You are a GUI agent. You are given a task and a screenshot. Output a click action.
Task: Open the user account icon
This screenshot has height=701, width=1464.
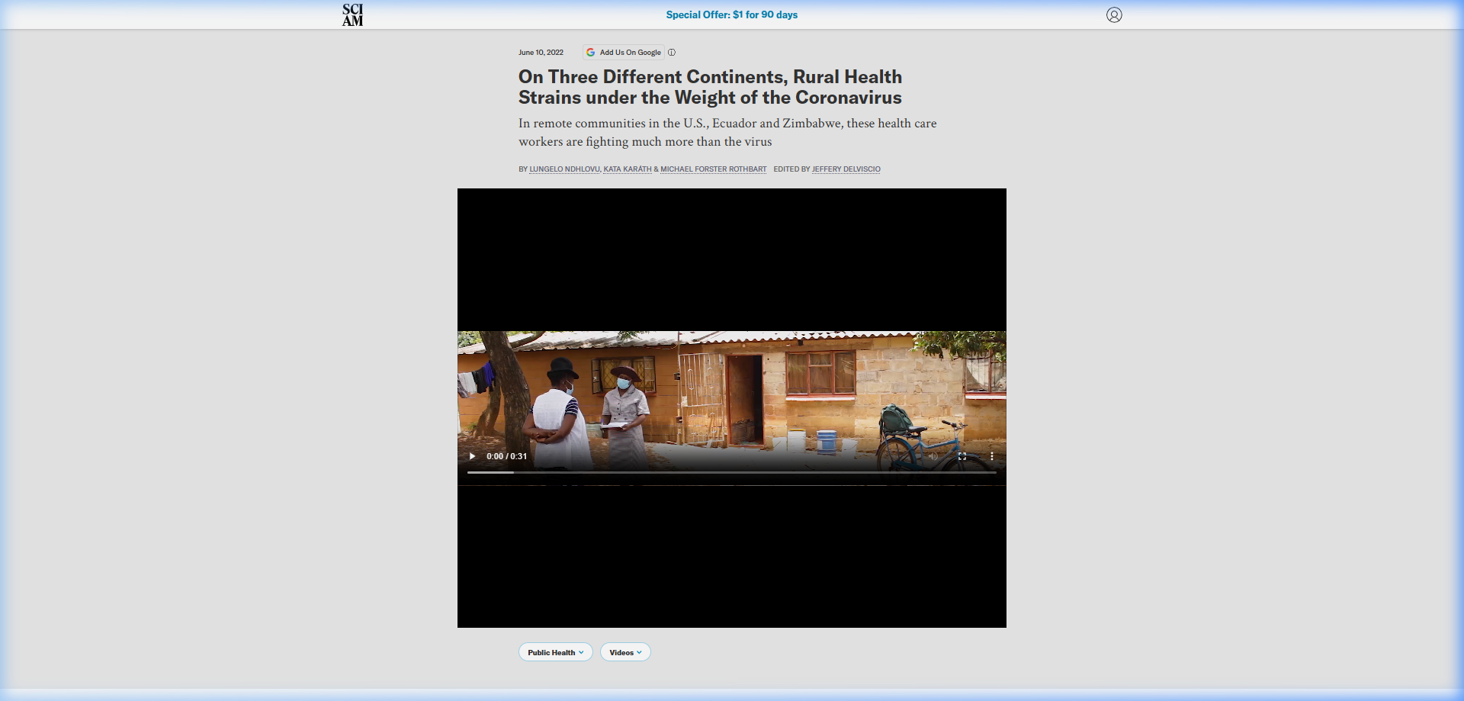pyautogui.click(x=1114, y=15)
